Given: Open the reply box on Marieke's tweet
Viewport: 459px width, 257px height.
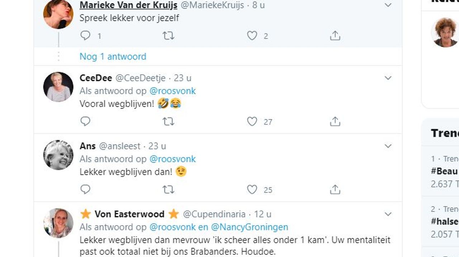Looking at the screenshot, I should (x=85, y=35).
